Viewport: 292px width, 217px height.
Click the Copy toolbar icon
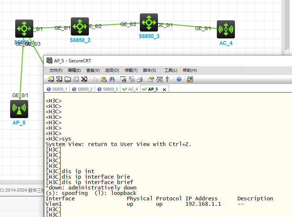tap(95, 79)
